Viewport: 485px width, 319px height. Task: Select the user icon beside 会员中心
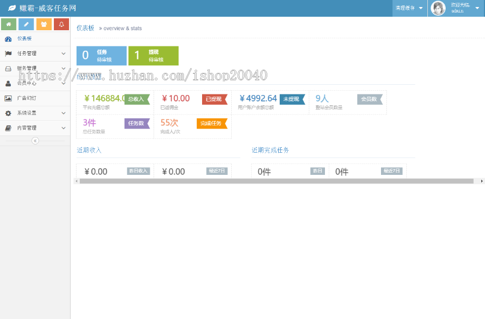point(8,84)
